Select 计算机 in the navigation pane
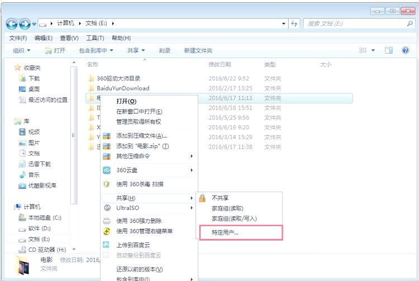 [x=32, y=207]
